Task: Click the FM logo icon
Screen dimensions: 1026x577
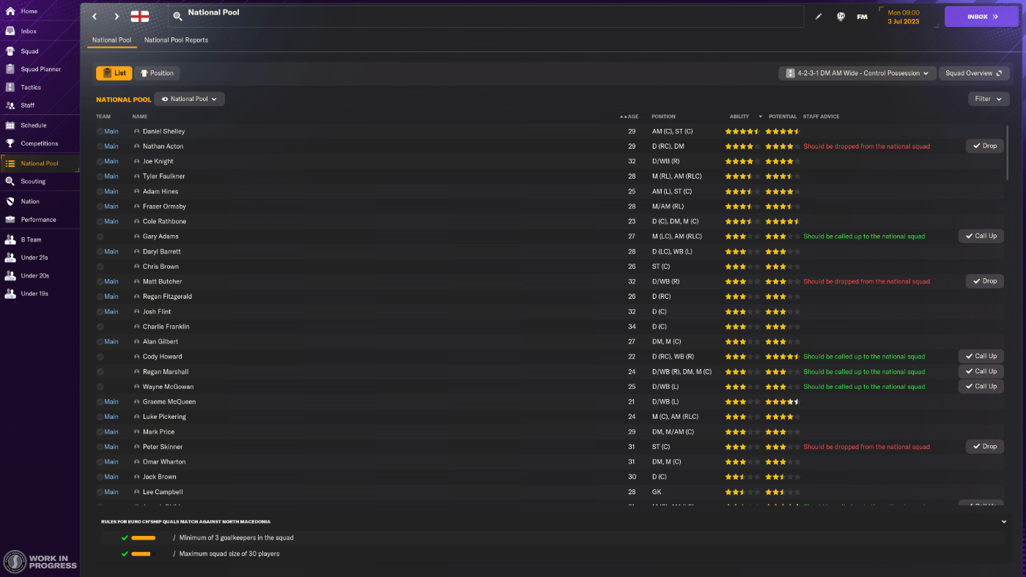Action: 862,16
